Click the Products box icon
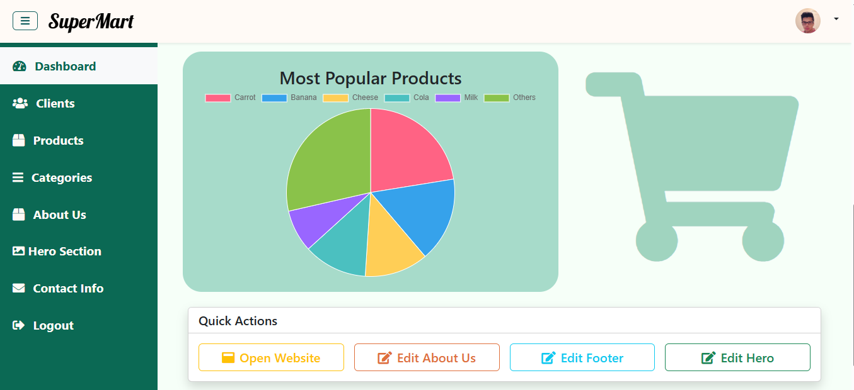The width and height of the screenshot is (854, 390). coord(19,140)
